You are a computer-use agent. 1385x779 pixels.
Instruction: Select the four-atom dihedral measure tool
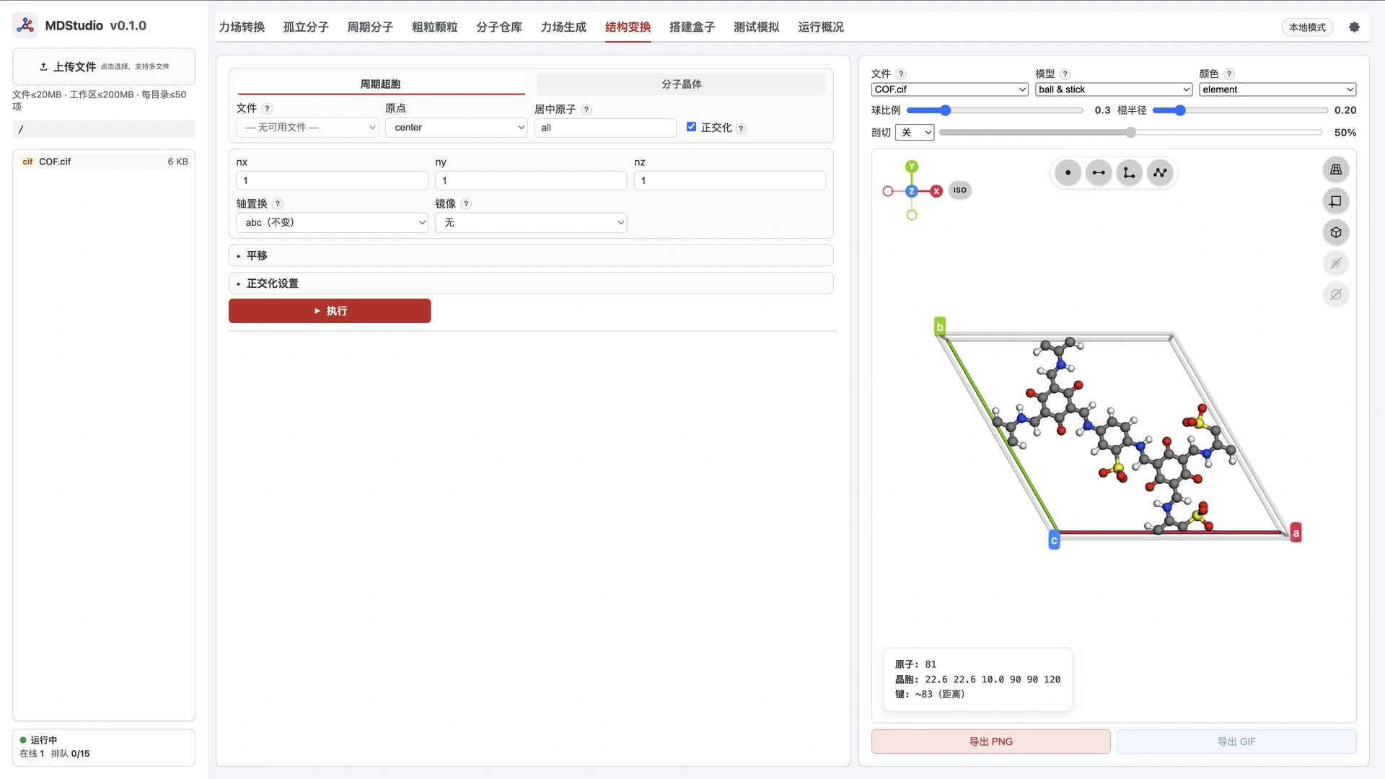click(1160, 173)
